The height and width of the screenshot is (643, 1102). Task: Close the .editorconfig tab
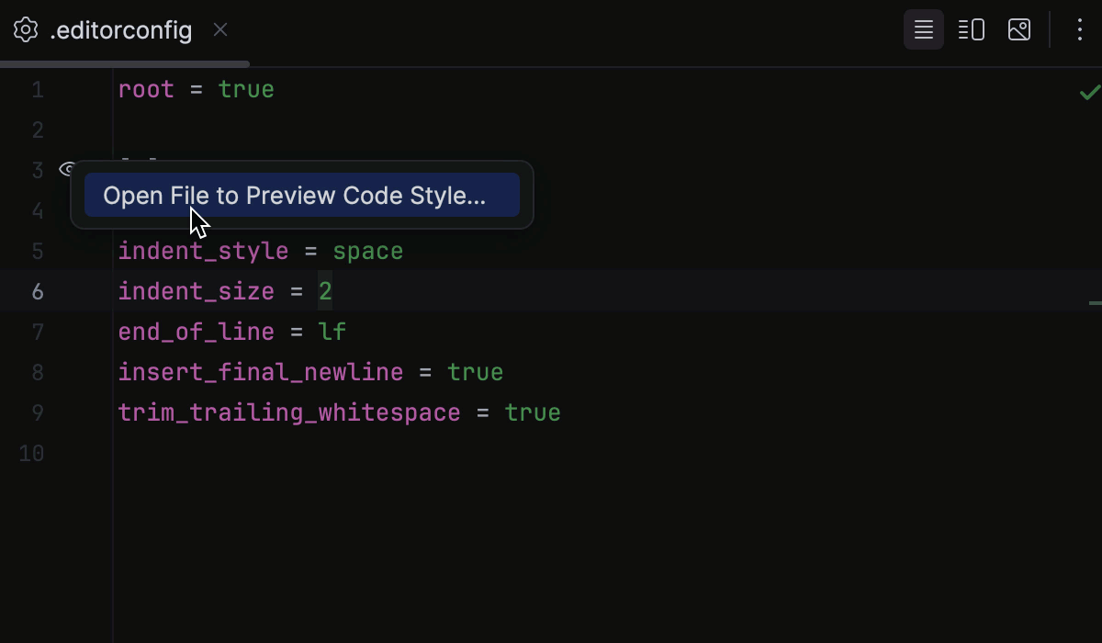click(220, 29)
